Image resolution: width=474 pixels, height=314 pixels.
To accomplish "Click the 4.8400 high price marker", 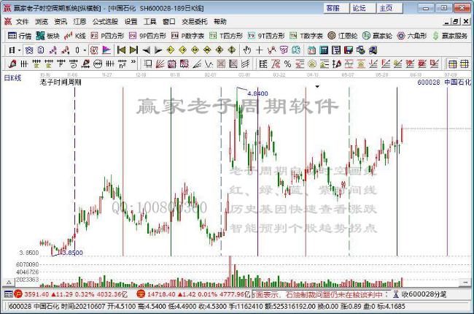I will tap(257, 93).
